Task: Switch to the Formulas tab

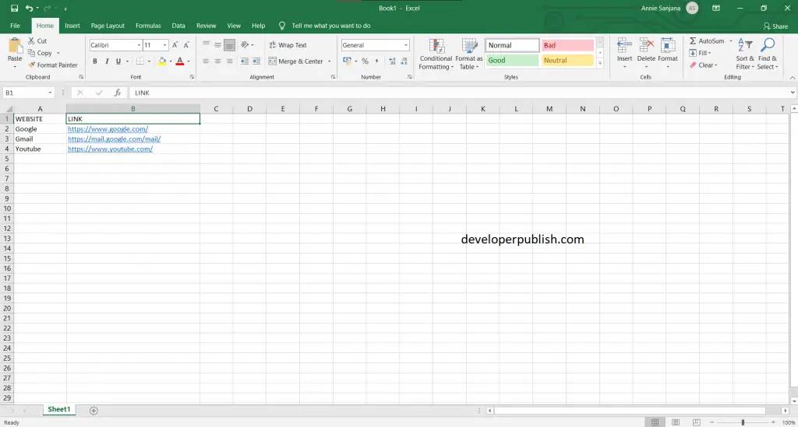Action: [x=148, y=26]
